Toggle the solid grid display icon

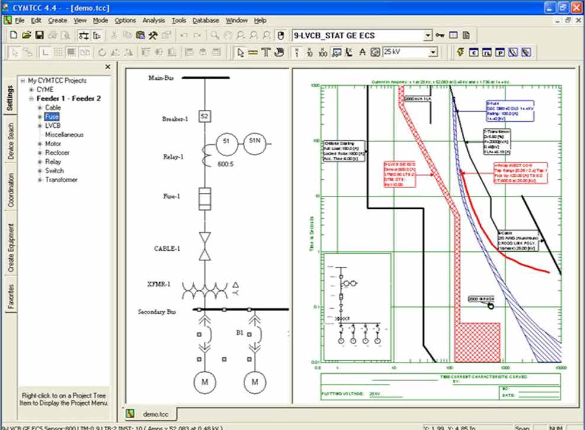71,53
